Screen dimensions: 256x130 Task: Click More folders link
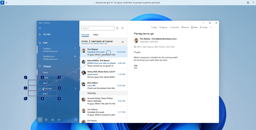[45, 94]
